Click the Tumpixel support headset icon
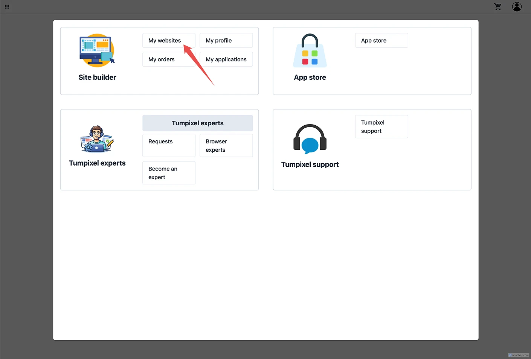Screen dimensions: 531x359 point(310,139)
